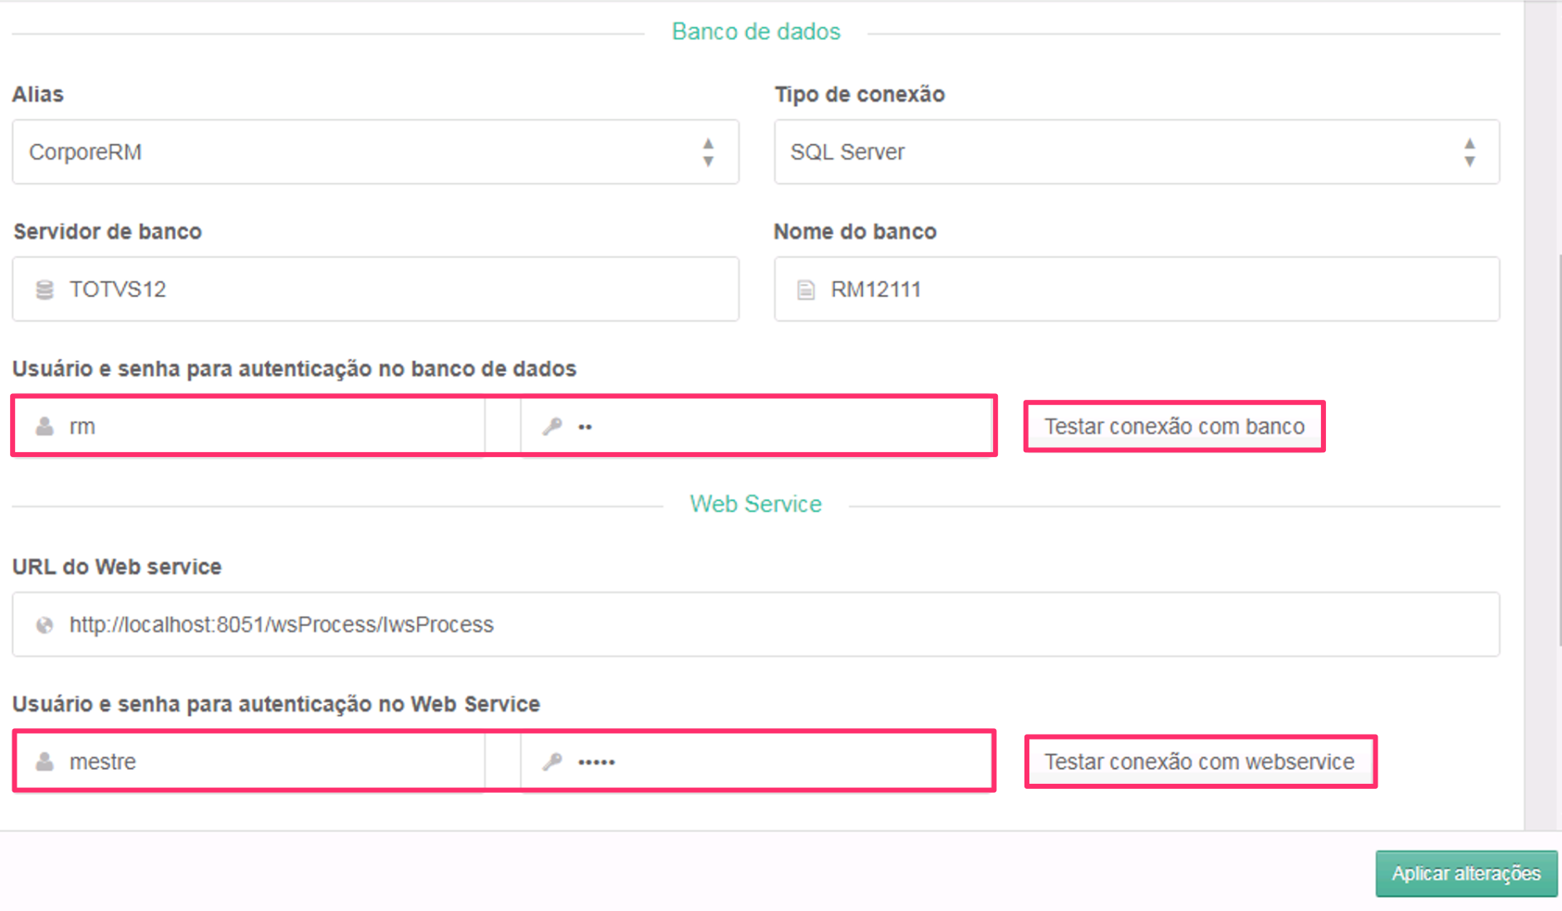Click the Banco de dados section heading

pos(756,32)
